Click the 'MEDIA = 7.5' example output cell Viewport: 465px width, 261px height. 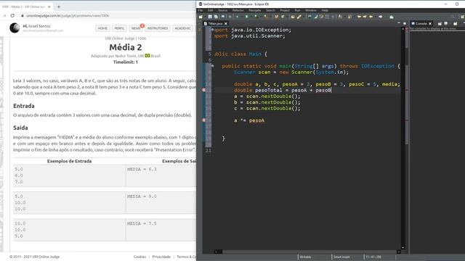click(161, 230)
